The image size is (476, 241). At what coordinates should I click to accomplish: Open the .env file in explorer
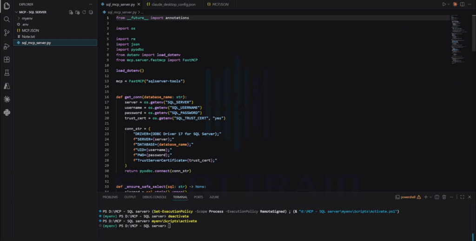click(25, 24)
